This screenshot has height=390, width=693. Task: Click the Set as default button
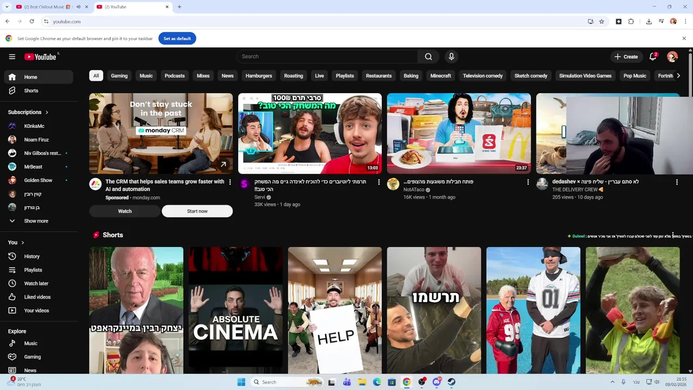[177, 38]
